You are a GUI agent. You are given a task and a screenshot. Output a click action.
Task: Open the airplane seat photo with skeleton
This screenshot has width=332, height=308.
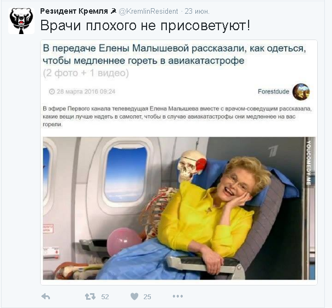[x=179, y=208]
